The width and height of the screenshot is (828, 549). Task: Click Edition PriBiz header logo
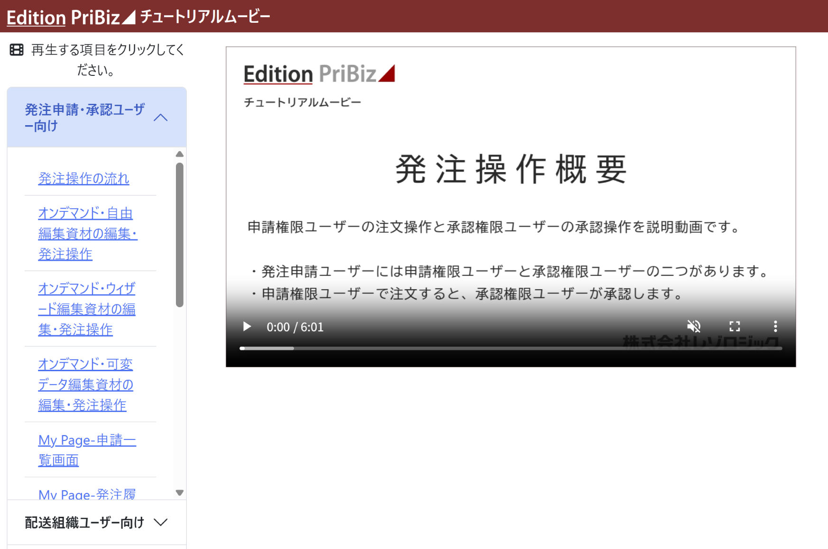(71, 17)
